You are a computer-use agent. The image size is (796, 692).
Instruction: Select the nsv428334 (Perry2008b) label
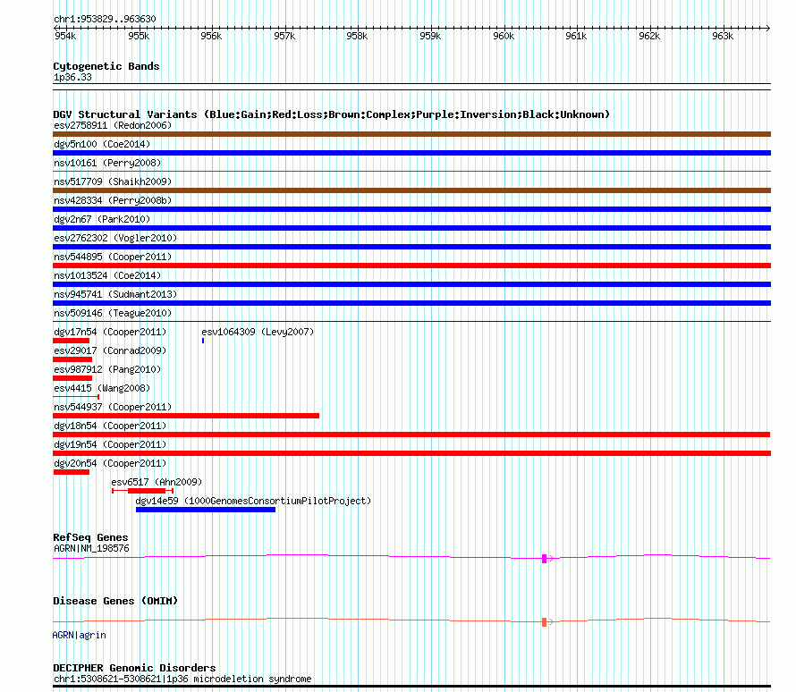pyautogui.click(x=113, y=200)
